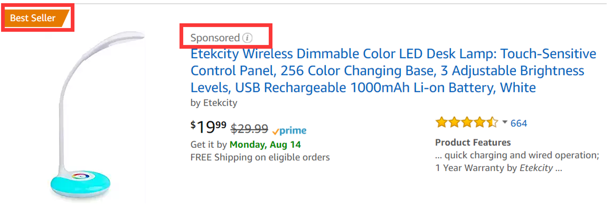Viewport: 613px width, 207px height.
Task: Open the 664 customer reviews link
Action: 519,123
